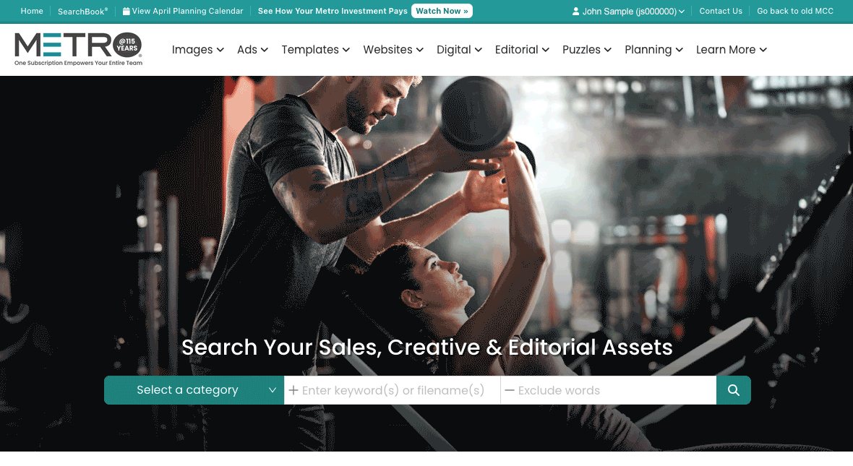Expand the Images navigation menu

pos(197,49)
